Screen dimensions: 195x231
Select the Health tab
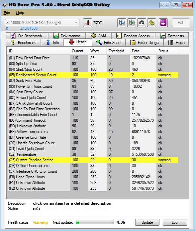(x=78, y=42)
